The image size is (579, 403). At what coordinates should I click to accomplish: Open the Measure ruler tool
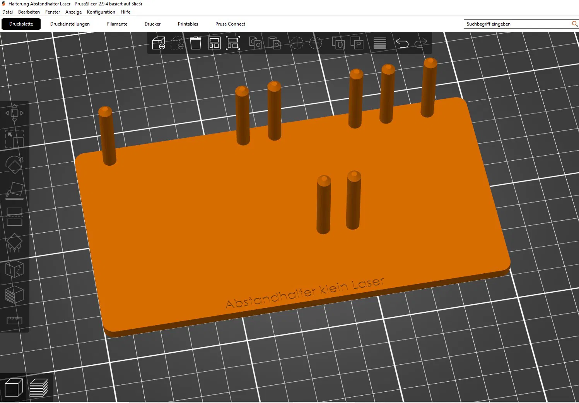click(14, 320)
